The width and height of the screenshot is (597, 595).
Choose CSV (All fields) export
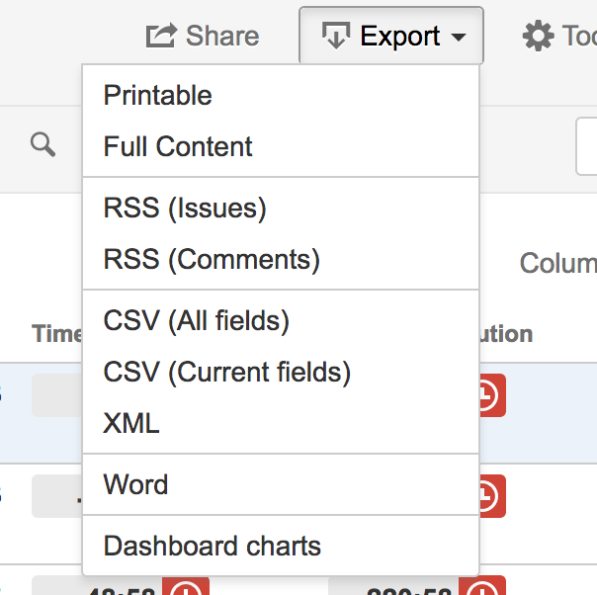point(197,321)
